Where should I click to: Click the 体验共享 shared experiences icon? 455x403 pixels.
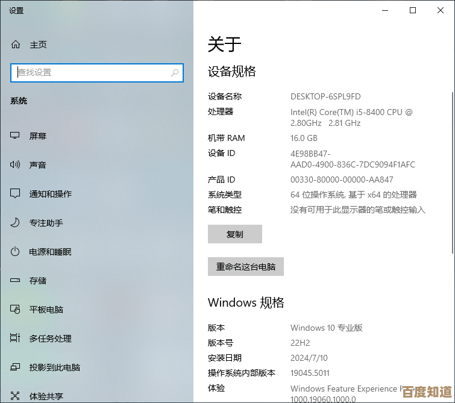click(x=15, y=396)
